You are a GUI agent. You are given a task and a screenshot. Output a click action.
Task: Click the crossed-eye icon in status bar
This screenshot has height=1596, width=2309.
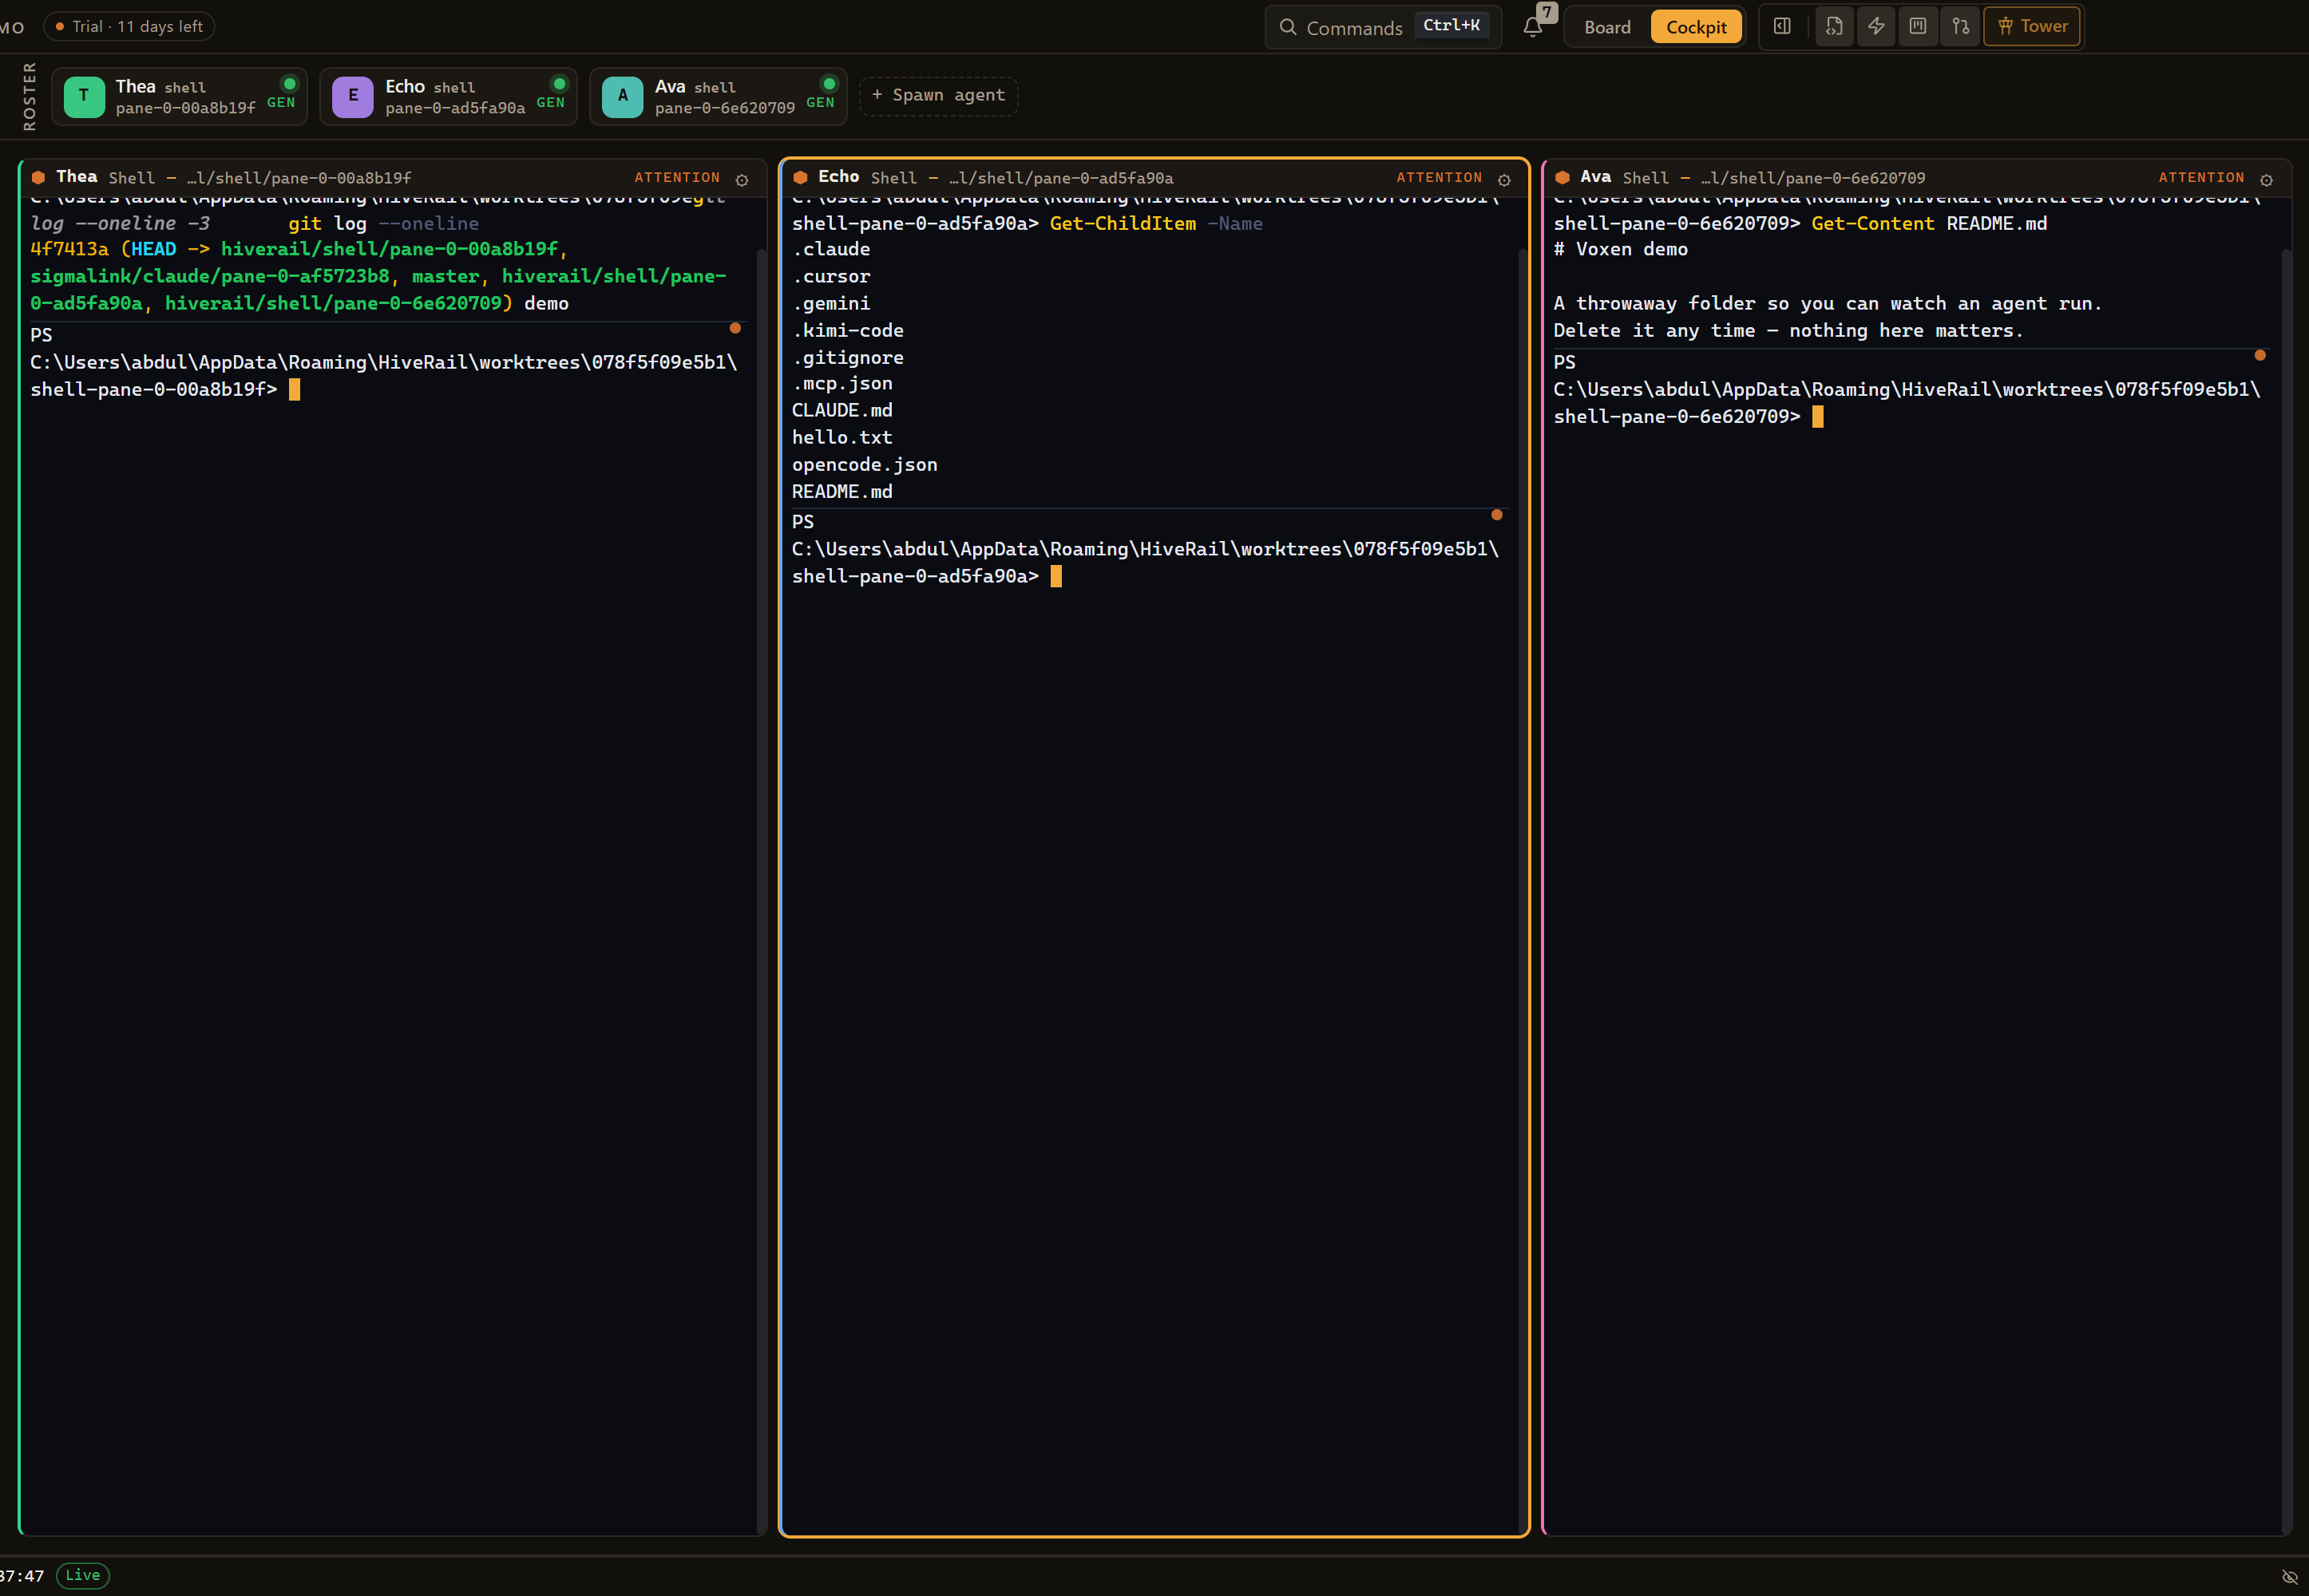(x=2288, y=1576)
